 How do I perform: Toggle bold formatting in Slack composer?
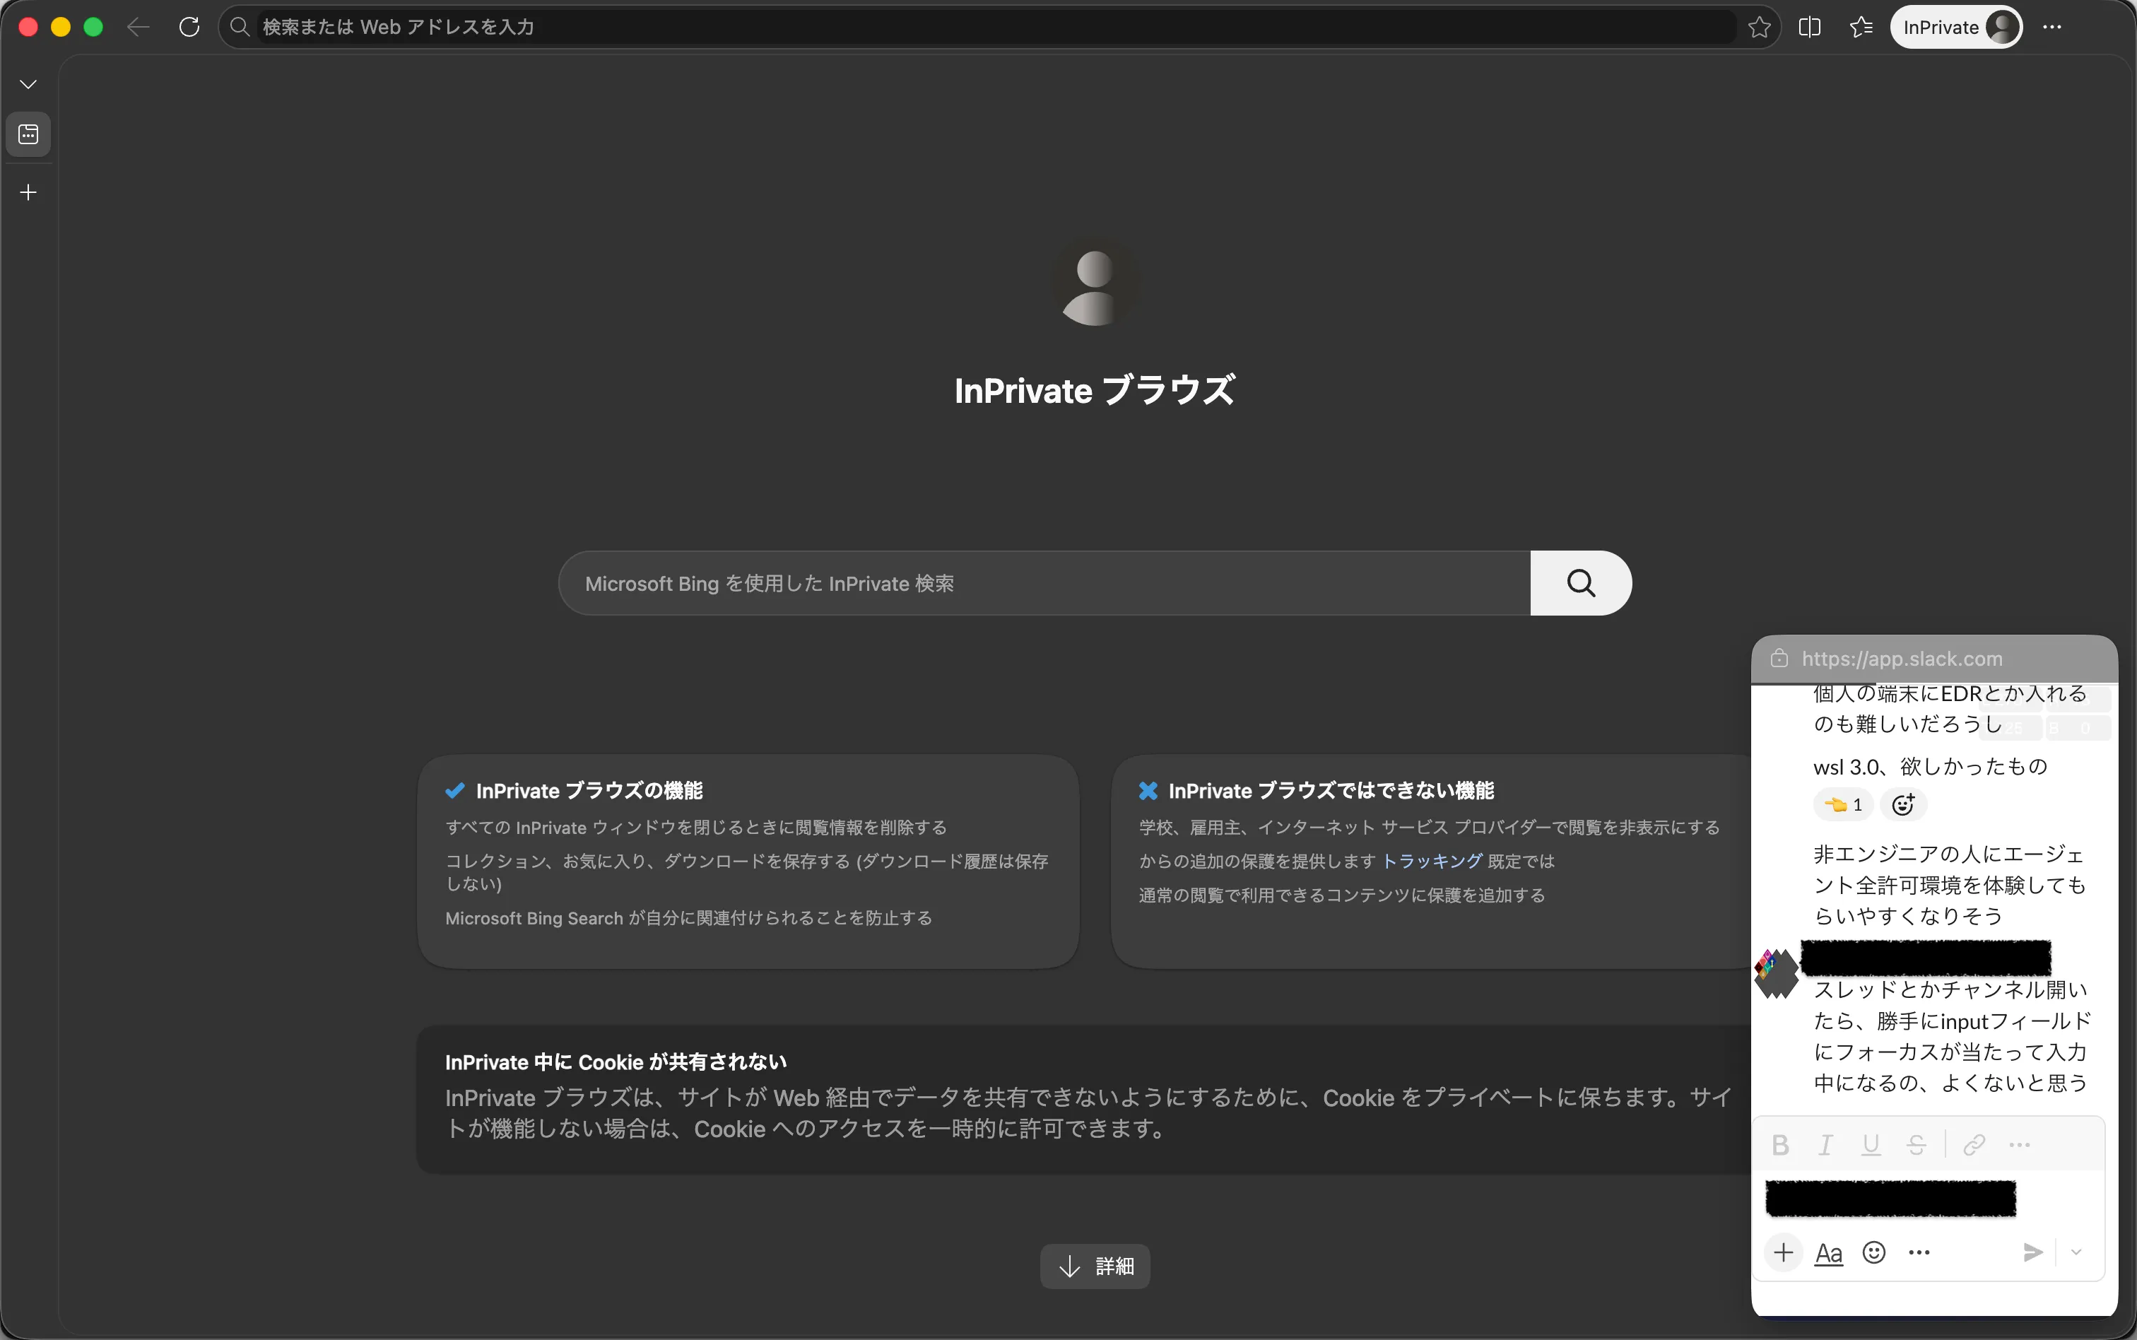pos(1780,1145)
